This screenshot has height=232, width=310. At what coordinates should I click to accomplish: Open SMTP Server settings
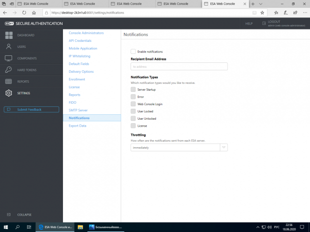tap(78, 110)
